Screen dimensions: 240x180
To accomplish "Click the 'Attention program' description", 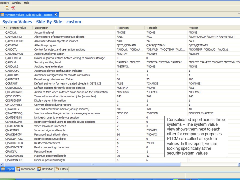I will point(45,45).
